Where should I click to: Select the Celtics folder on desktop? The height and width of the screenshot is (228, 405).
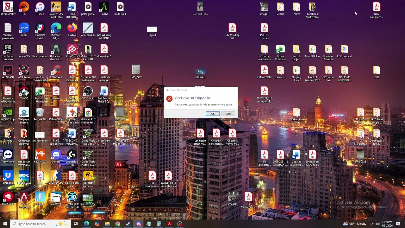[280, 9]
